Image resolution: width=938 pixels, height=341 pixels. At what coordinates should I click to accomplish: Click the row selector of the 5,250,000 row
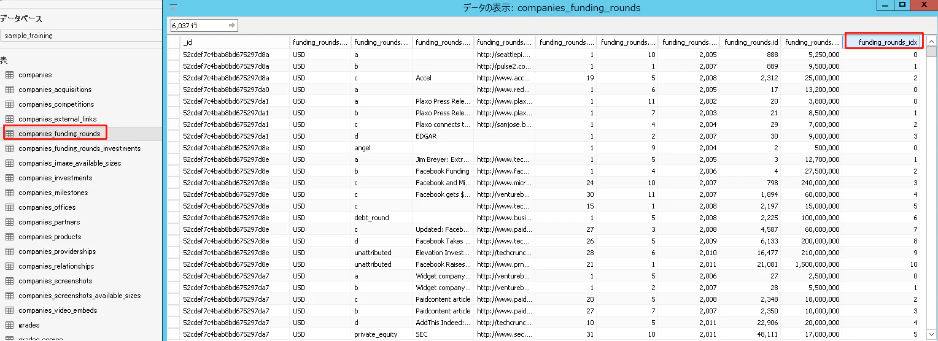tap(174, 55)
